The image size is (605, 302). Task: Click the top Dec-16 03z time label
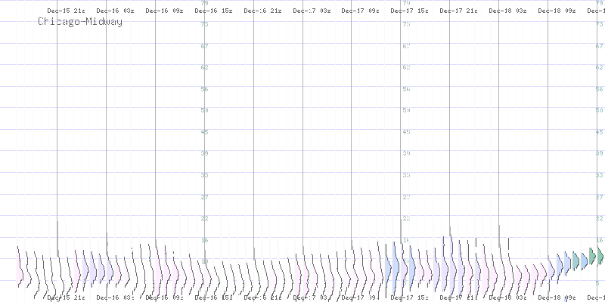tap(115, 11)
